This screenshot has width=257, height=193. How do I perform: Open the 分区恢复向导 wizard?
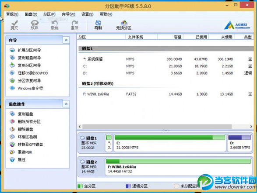(x=29, y=81)
